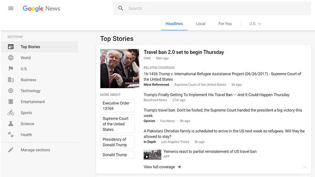315x177 pixels.
Task: Select the Technology chip icon
Action: (x=11, y=91)
